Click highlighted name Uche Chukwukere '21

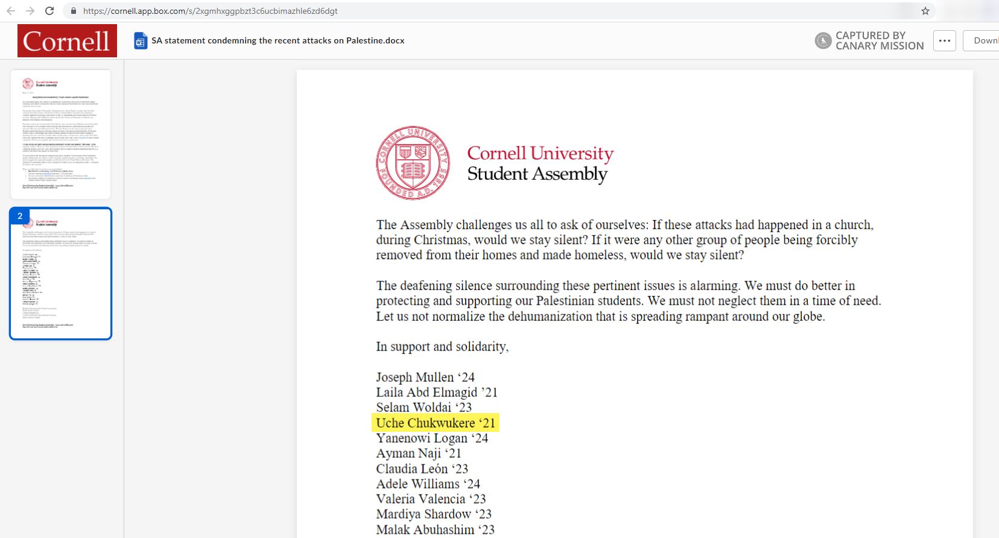(x=436, y=423)
